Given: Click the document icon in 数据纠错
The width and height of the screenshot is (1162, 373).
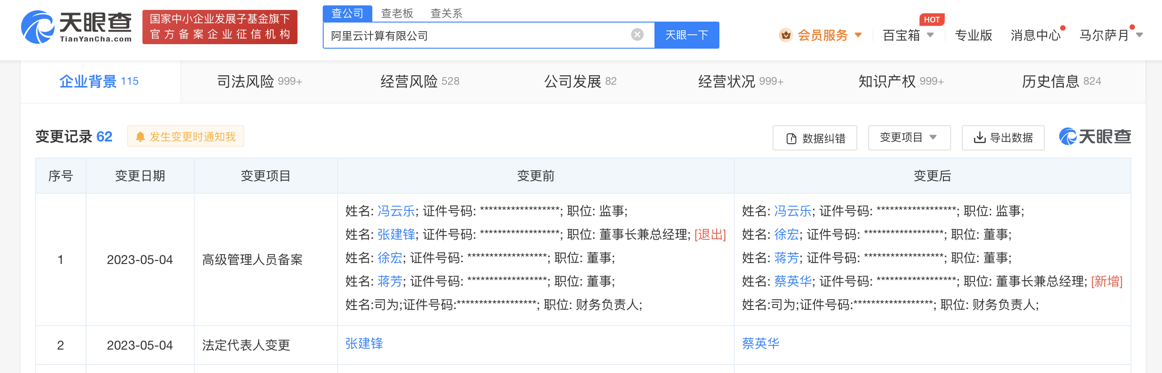Looking at the screenshot, I should pos(791,138).
